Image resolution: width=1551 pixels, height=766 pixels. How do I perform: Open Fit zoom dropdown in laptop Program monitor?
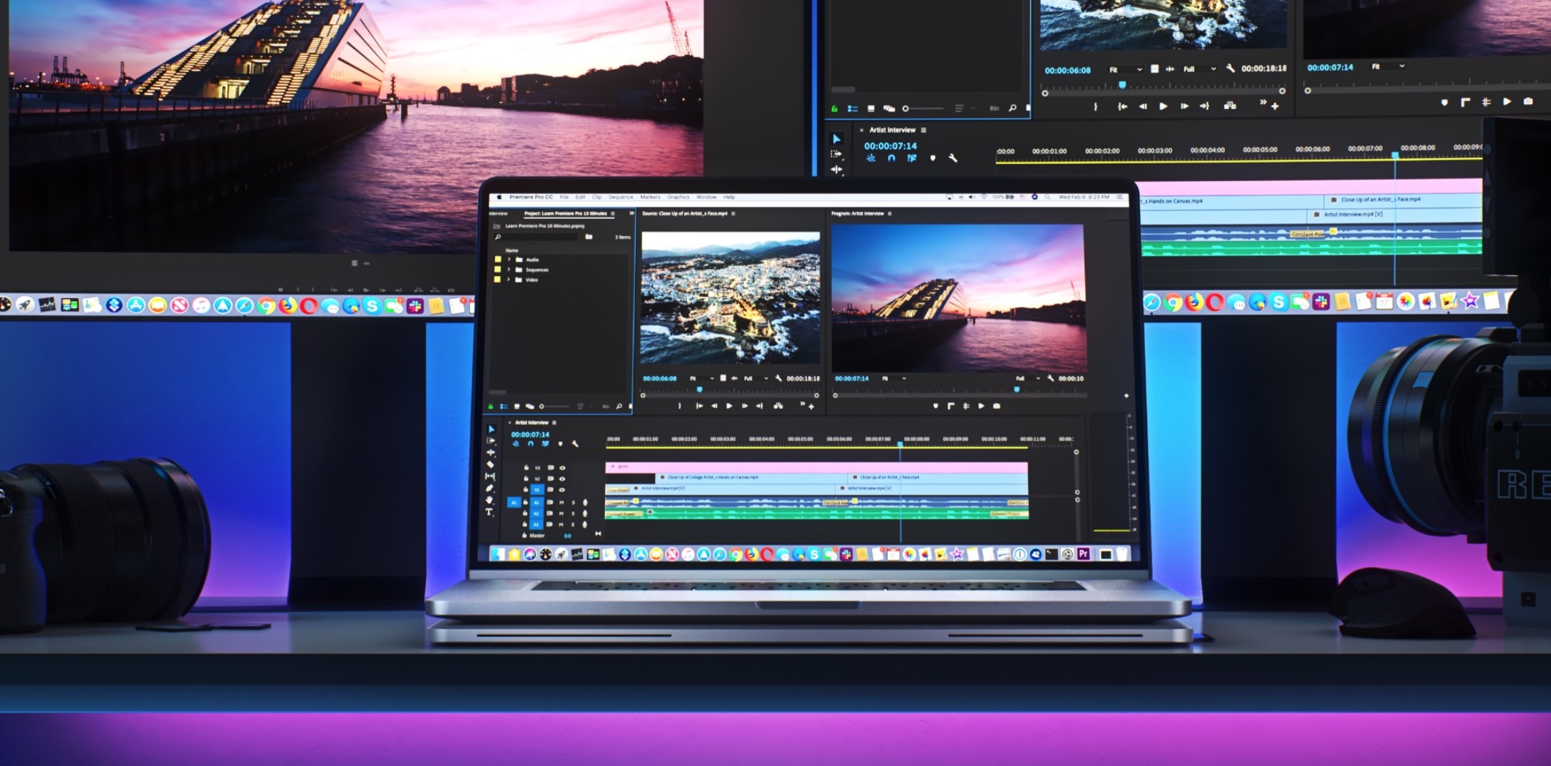pos(894,378)
